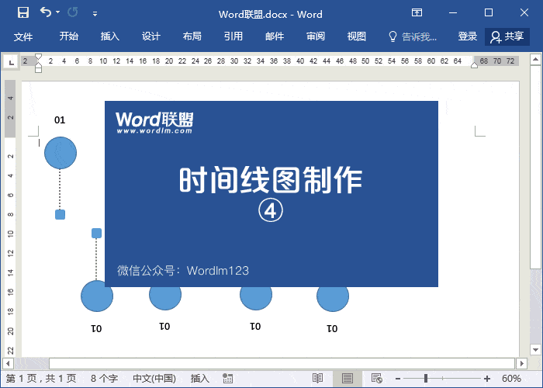The width and height of the screenshot is (543, 388).
Task: Click the tab stop selector on the ruler
Action: (12, 63)
